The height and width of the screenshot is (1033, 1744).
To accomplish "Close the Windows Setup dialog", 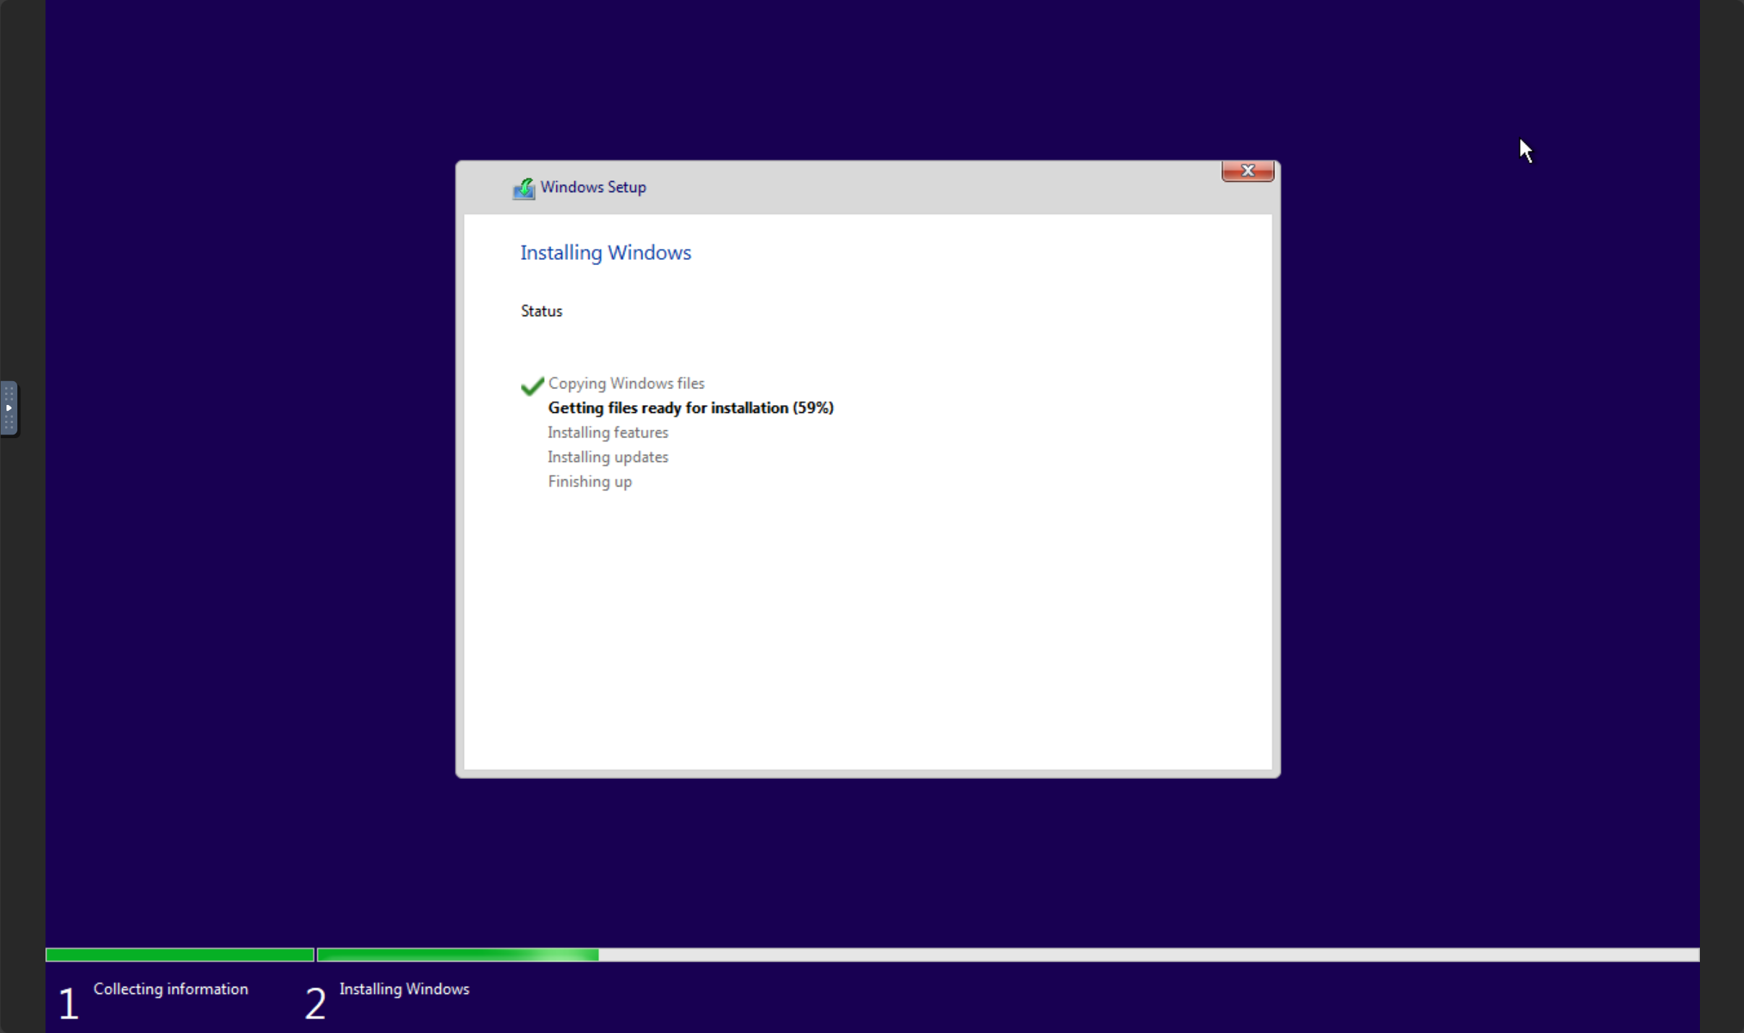I will [x=1247, y=171].
